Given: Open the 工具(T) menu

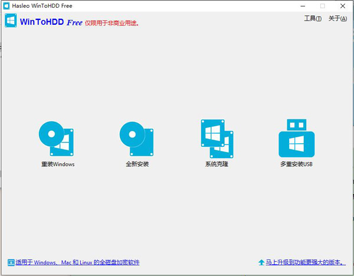Looking at the screenshot, I should point(313,18).
